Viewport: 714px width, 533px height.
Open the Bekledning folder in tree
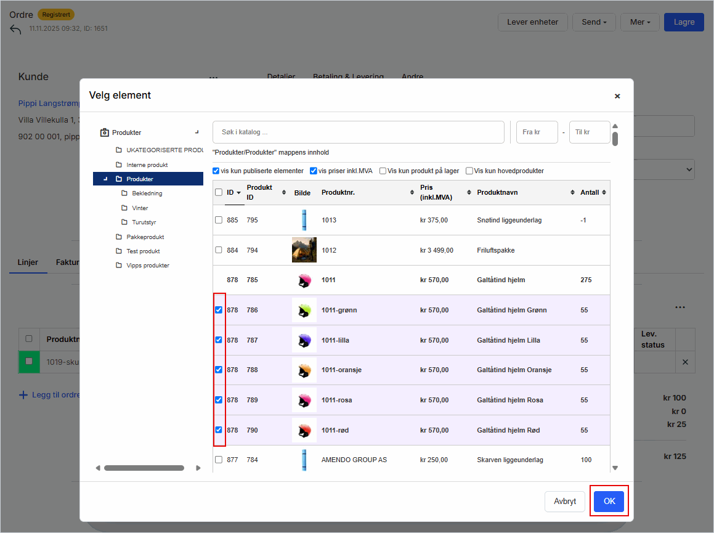[x=147, y=193]
